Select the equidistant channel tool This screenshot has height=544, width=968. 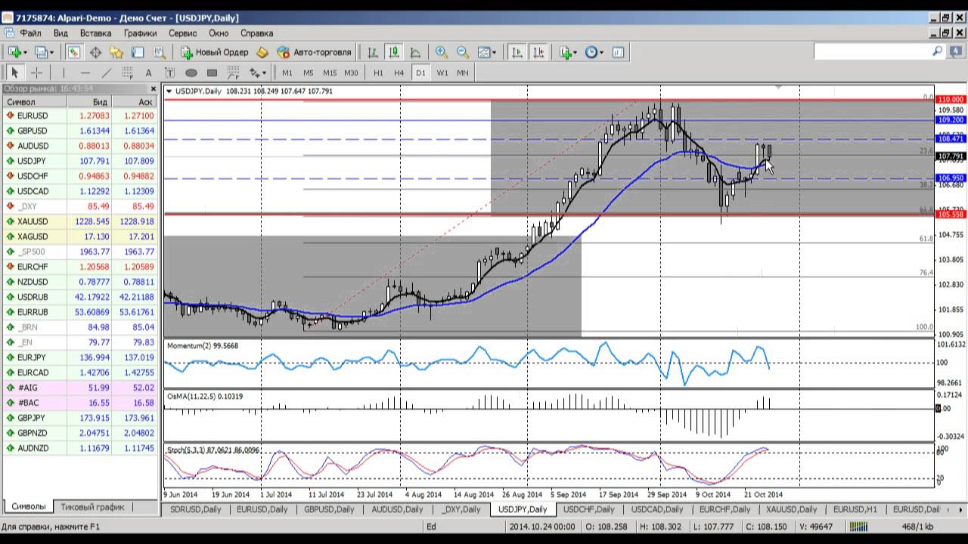127,73
